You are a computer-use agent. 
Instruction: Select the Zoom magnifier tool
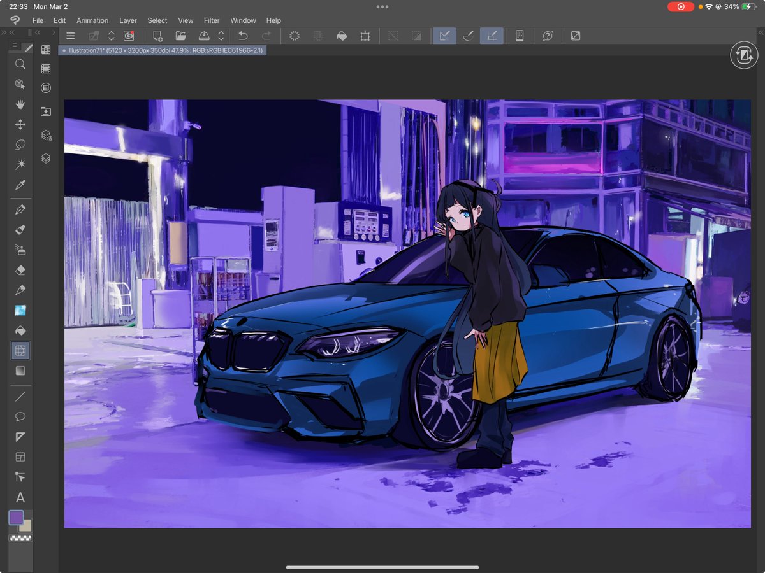(x=20, y=64)
